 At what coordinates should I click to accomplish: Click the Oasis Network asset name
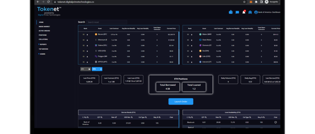pyautogui.click(x=207, y=40)
